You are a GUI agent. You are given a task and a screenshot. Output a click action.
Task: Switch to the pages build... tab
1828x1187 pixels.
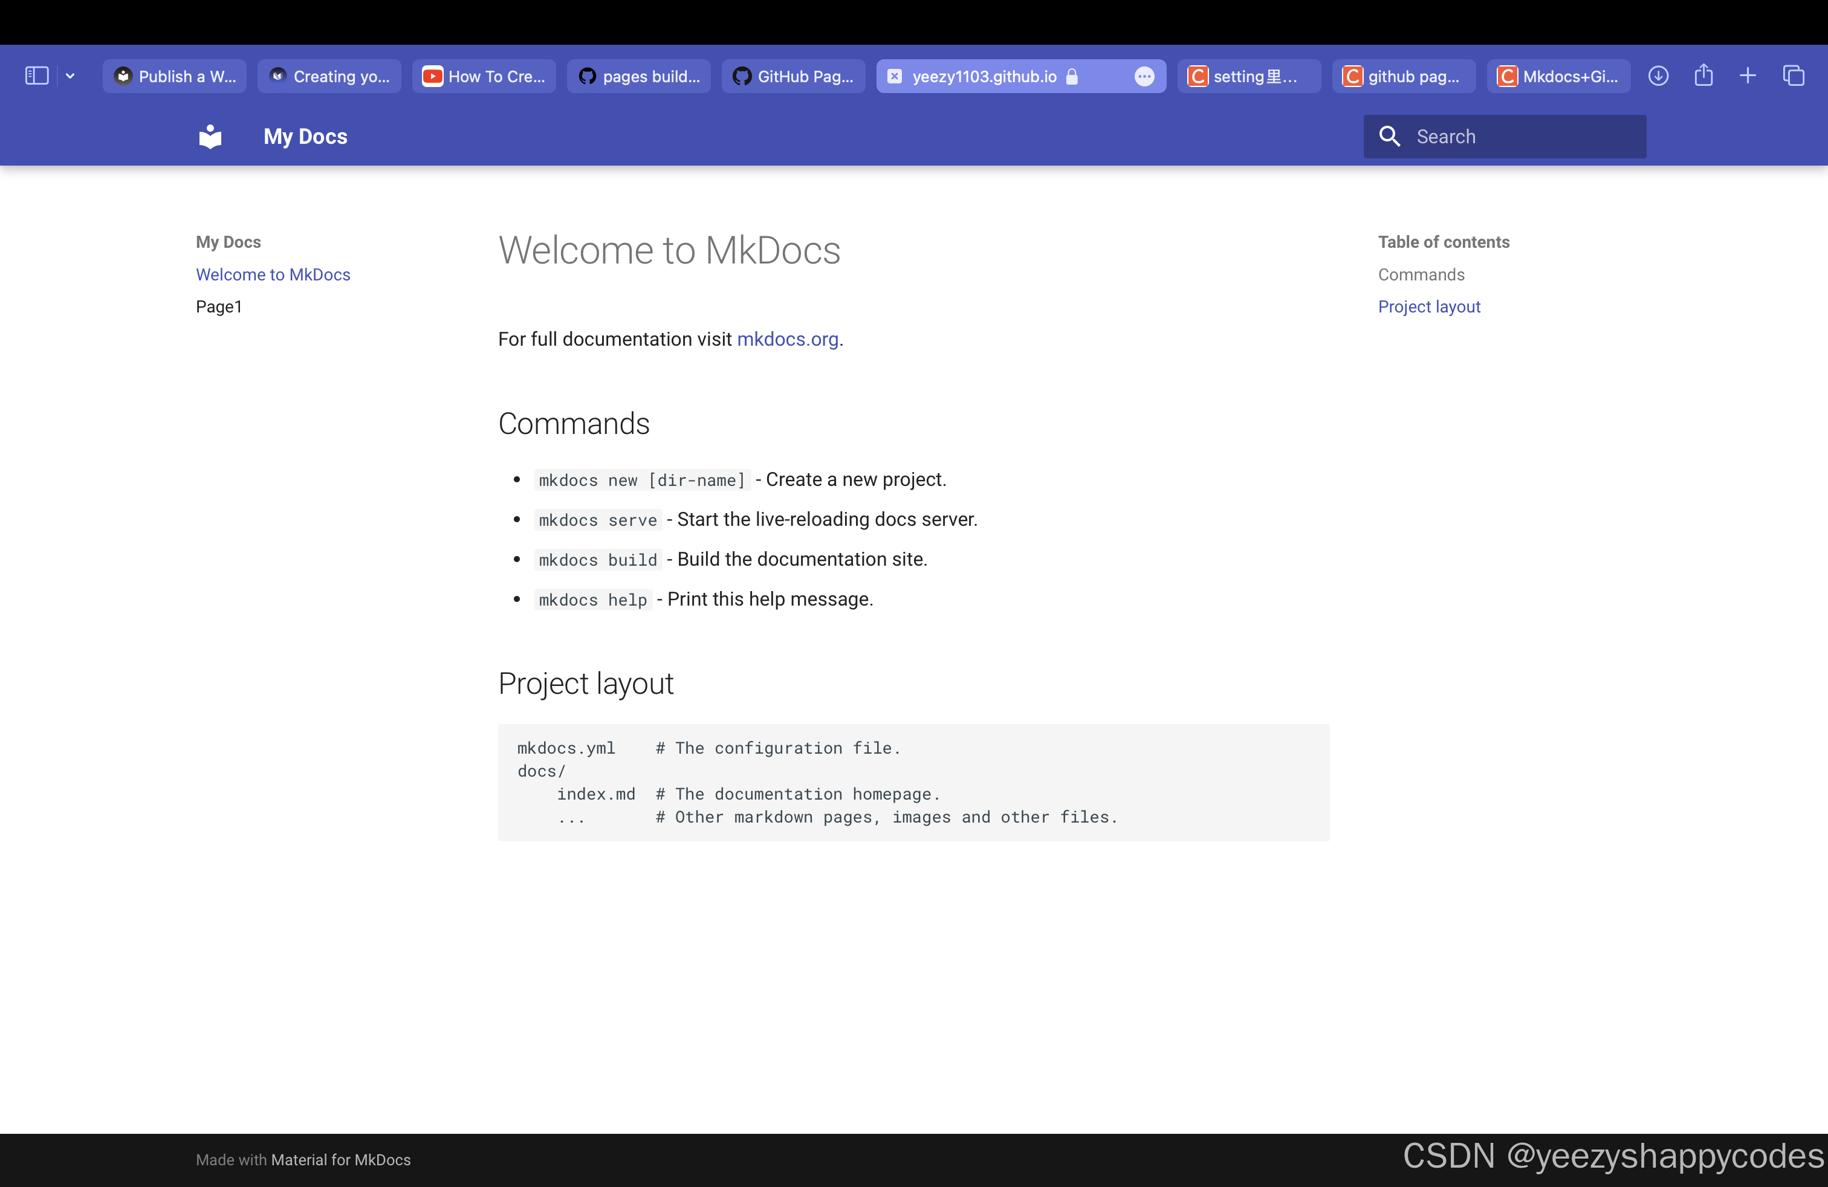[x=639, y=76]
